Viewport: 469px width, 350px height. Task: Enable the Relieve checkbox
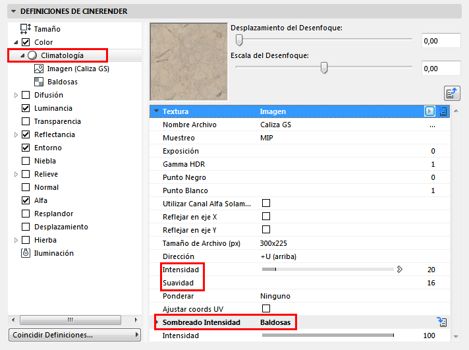click(x=26, y=174)
